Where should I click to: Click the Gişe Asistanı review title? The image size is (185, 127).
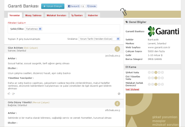tap(15, 48)
